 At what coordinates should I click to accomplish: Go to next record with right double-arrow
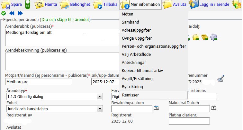coord(20,13)
